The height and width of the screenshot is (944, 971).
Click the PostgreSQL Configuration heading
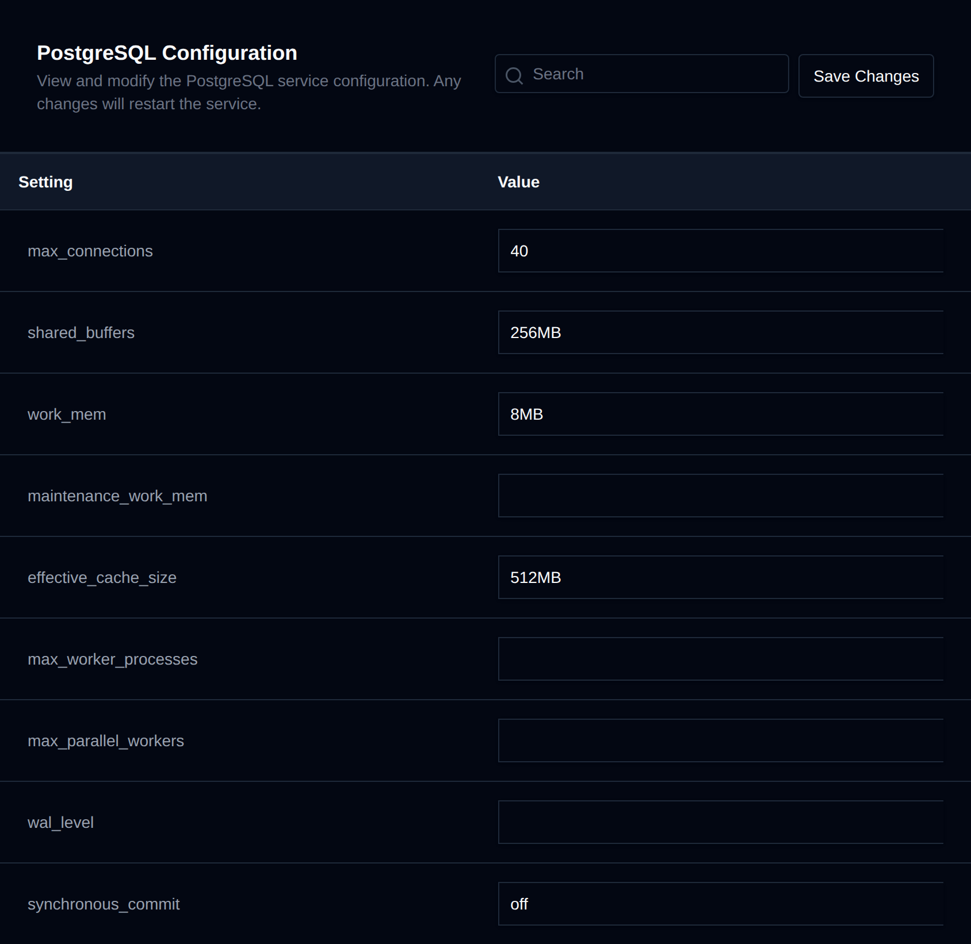pyautogui.click(x=167, y=53)
